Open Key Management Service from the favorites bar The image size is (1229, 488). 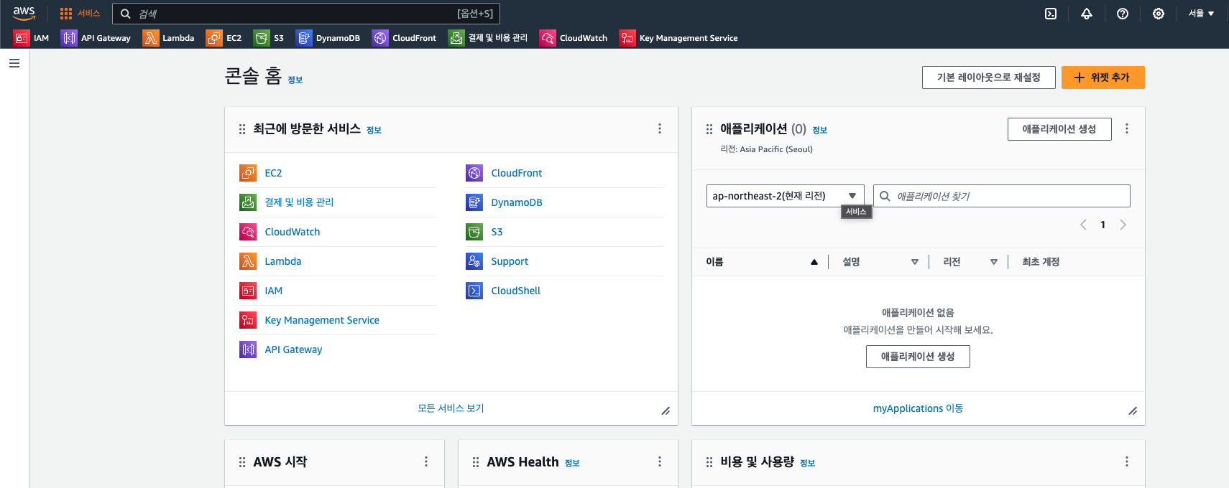[x=679, y=38]
